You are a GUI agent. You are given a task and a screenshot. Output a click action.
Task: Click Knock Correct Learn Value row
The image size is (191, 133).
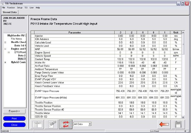[106, 83]
